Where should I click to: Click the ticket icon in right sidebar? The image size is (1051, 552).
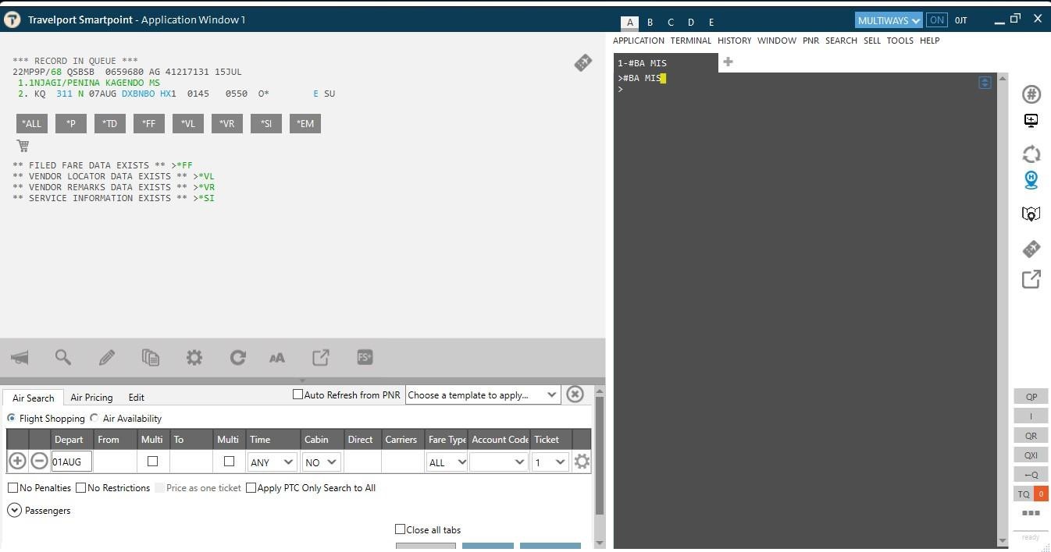tap(1031, 249)
